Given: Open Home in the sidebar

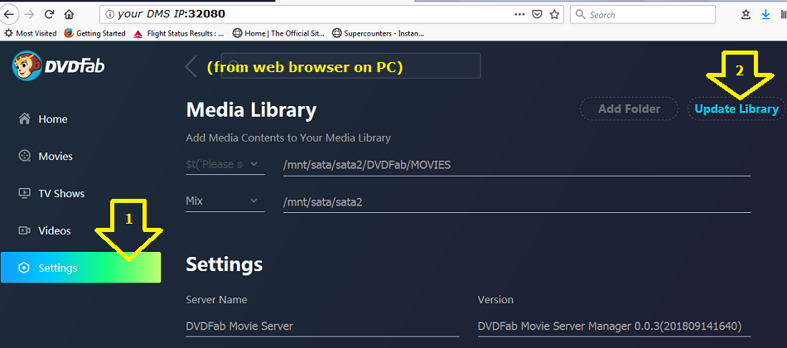Looking at the screenshot, I should click(53, 119).
